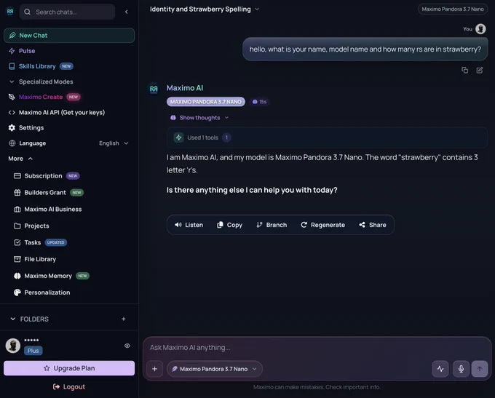This screenshot has width=495, height=398.
Task: Open Projects
Action: 31,226
